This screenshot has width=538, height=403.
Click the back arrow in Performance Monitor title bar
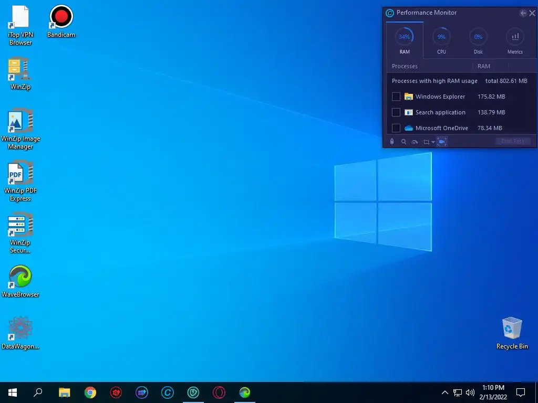click(x=523, y=13)
